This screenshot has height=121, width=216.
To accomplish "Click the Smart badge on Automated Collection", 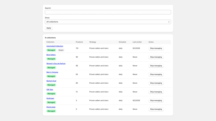I will point(61,50).
